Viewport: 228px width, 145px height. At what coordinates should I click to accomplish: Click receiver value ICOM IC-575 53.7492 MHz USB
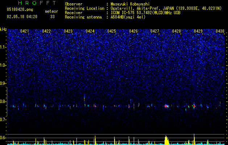tap(145, 13)
